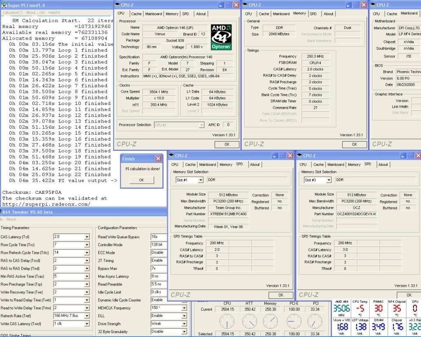This screenshot has height=337, width=421.
Task: Click the PCI clock dial gauge
Action: pyautogui.click(x=315, y=321)
